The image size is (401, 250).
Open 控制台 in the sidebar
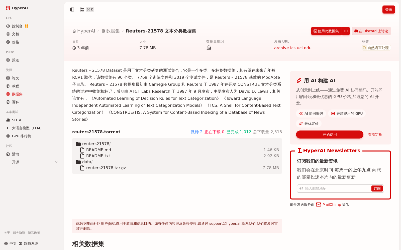coord(17,26)
